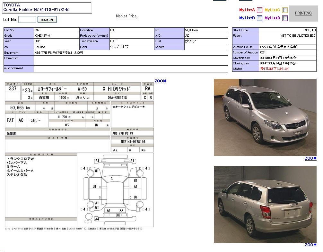Viewport: 323px width, 252px height.
Task: Open the rear view car photo
Action: point(265,204)
